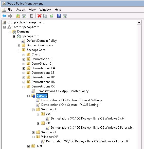The image size is (144, 149).
Task: Open Properties from the toolbar icon
Action: coord(45,16)
